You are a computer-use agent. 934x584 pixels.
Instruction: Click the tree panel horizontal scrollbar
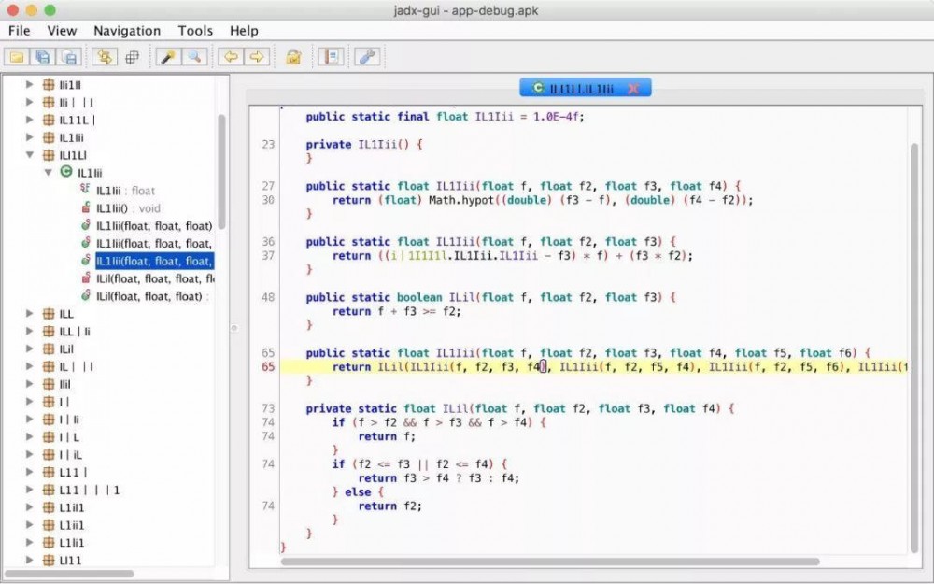[69, 574]
